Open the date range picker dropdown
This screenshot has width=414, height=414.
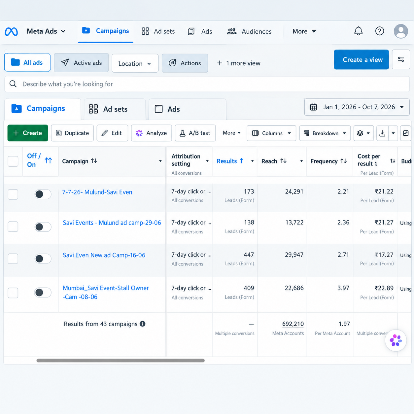[357, 107]
